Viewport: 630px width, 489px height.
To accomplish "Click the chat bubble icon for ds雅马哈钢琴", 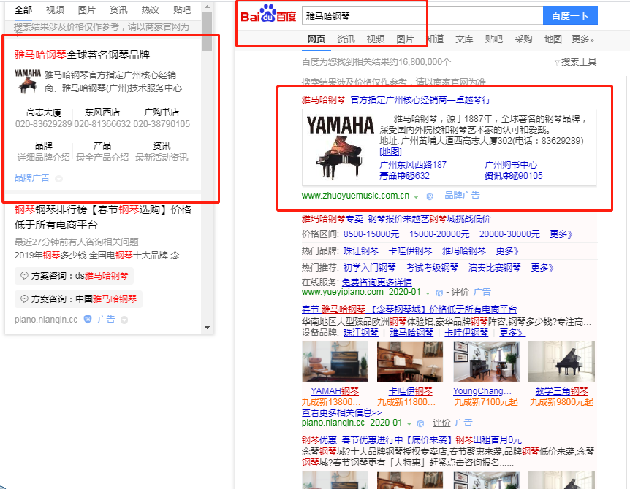I will click(x=24, y=276).
